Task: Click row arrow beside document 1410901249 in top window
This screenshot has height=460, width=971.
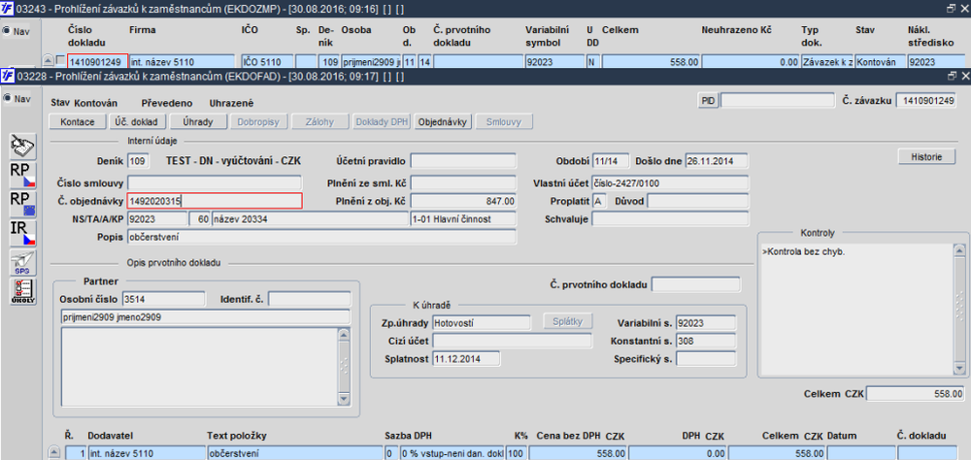Action: pos(49,61)
